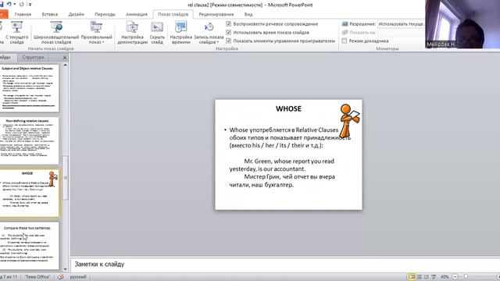Switch to the Дизайн tab
This screenshot has height=281, width=500.
pos(77,14)
